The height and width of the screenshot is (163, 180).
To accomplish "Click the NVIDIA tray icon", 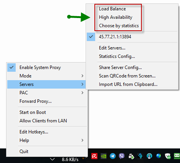I will 104,156.
